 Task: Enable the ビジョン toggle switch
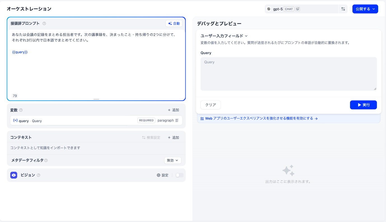[x=179, y=175]
